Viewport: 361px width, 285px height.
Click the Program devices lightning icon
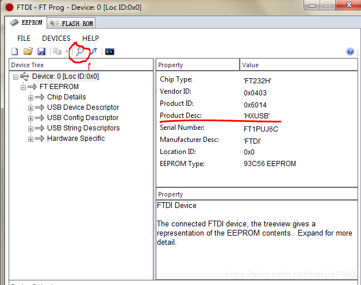94,52
